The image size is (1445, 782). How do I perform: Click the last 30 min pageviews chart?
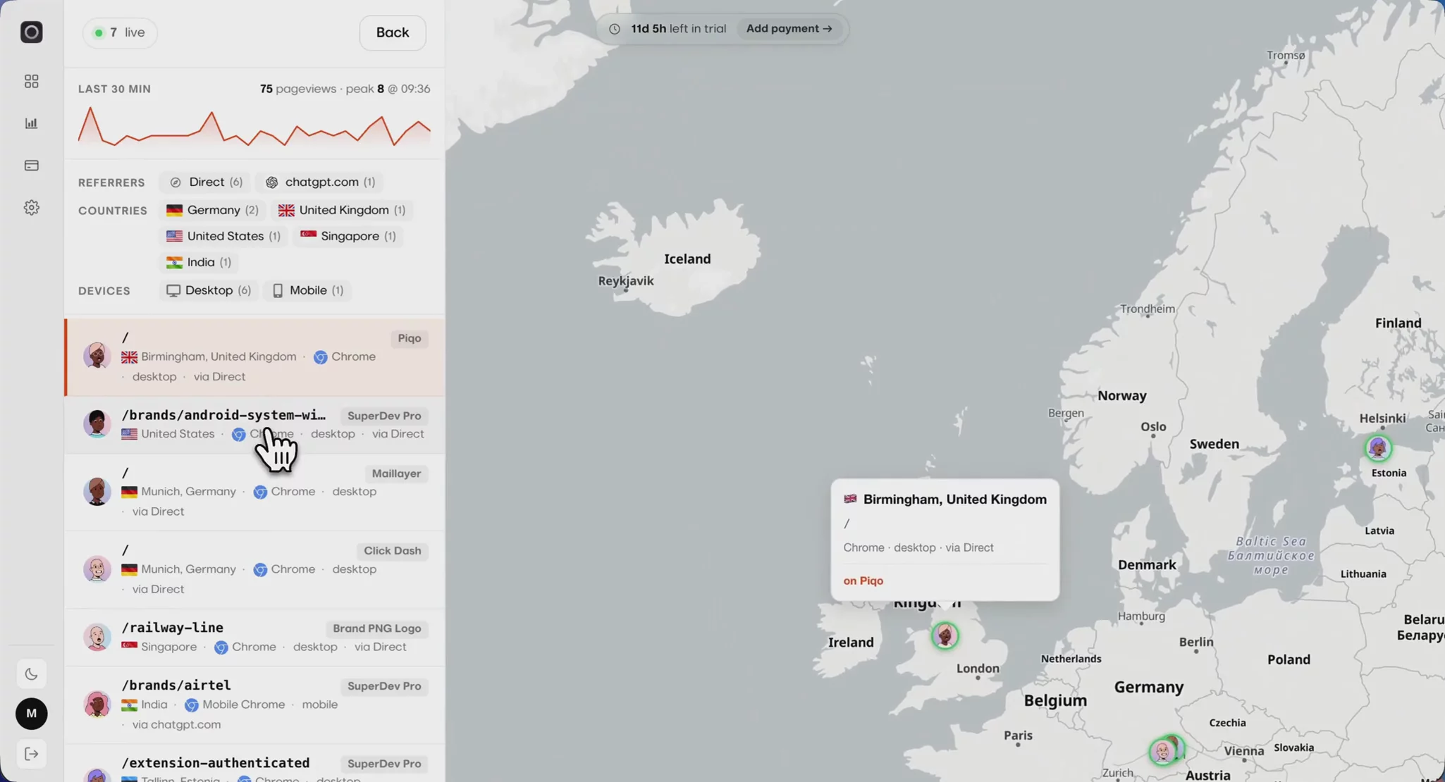[254, 127]
